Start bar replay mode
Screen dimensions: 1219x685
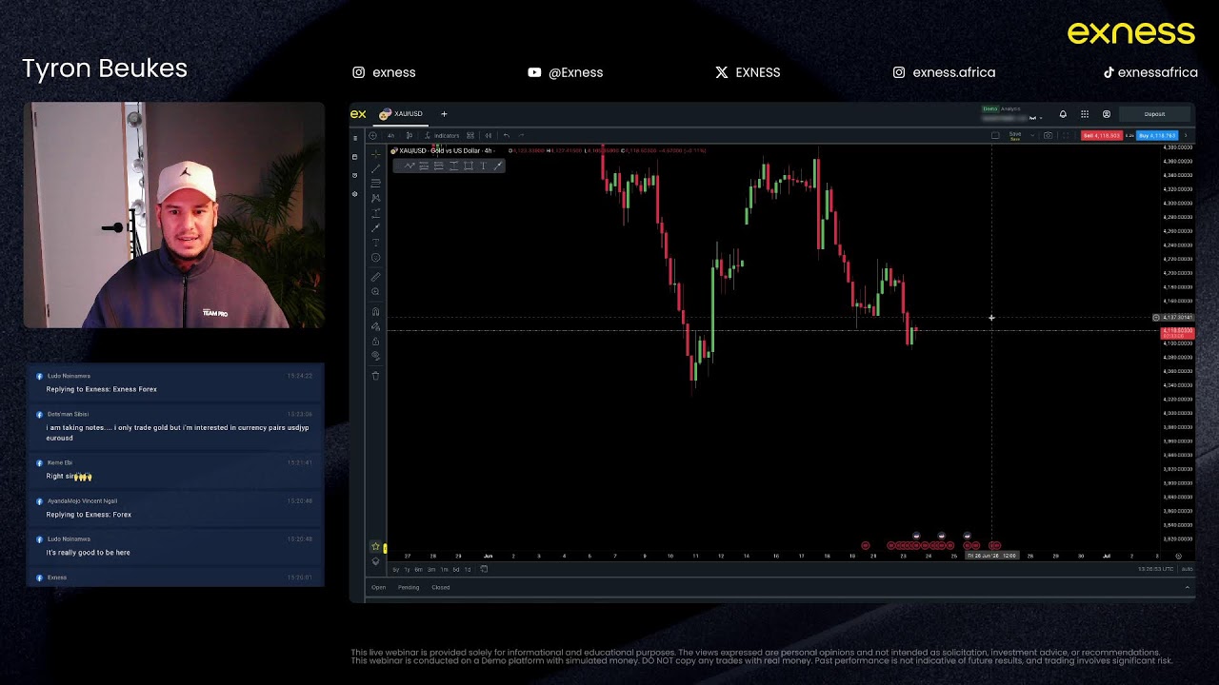click(x=489, y=135)
